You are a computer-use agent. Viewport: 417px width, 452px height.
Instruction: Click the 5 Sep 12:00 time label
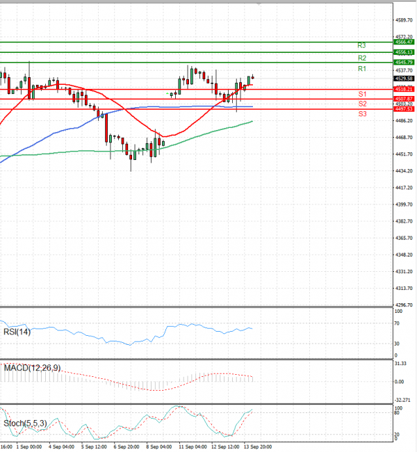click(x=94, y=447)
